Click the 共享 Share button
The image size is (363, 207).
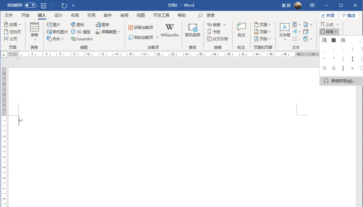click(x=328, y=15)
